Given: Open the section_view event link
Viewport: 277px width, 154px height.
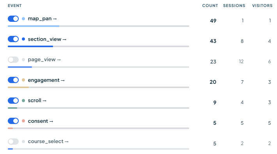Looking at the screenshot, I should 47,39.
